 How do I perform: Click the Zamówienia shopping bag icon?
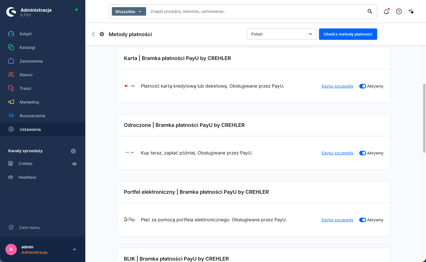click(11, 61)
